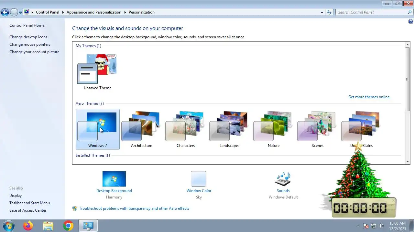The height and width of the screenshot is (232, 414).
Task: Click the network tray icon
Action: (374, 226)
